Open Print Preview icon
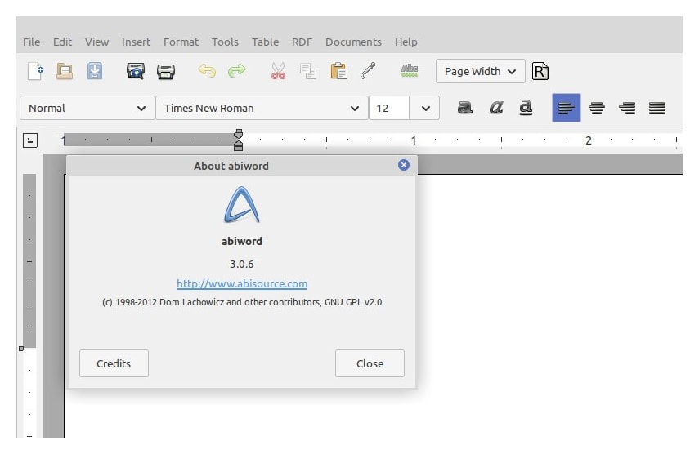The width and height of the screenshot is (699, 454). tap(136, 71)
